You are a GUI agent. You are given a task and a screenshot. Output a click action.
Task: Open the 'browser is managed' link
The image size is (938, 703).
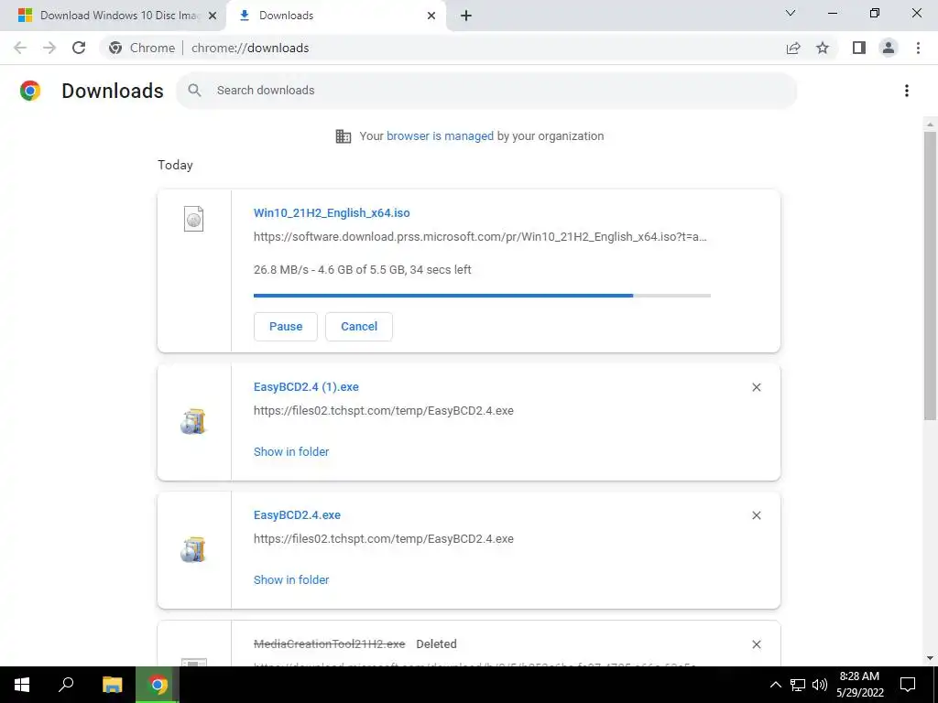(441, 136)
